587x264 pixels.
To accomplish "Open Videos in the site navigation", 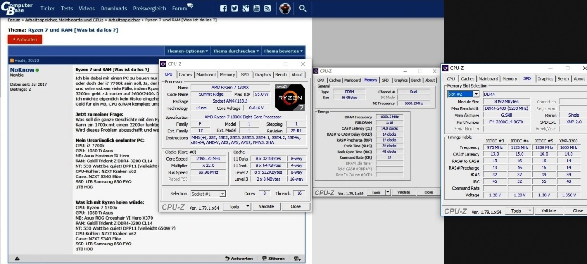I will click(x=87, y=8).
